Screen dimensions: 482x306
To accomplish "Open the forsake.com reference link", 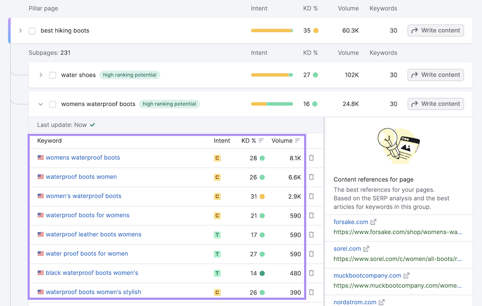I will 351,222.
